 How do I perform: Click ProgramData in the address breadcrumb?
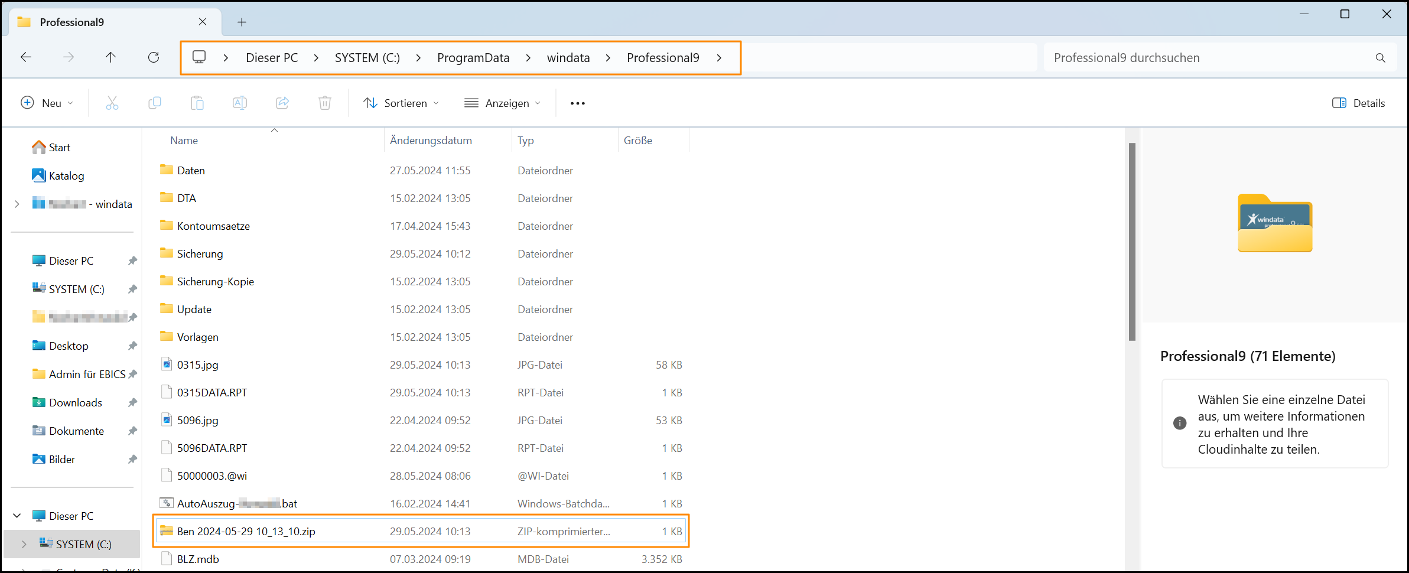coord(473,58)
